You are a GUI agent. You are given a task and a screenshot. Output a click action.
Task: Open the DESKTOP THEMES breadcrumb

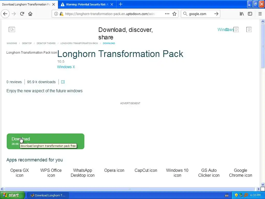46,43
